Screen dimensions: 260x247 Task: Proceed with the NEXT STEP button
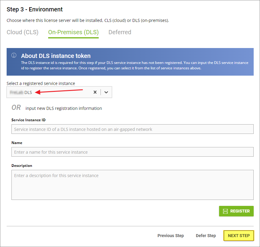(x=239, y=236)
